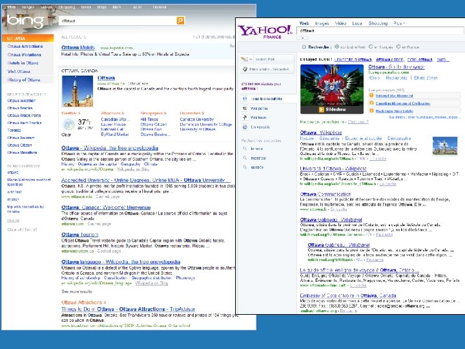Click Wikipédia W icon in Yahoo sidebar

(x=245, y=109)
